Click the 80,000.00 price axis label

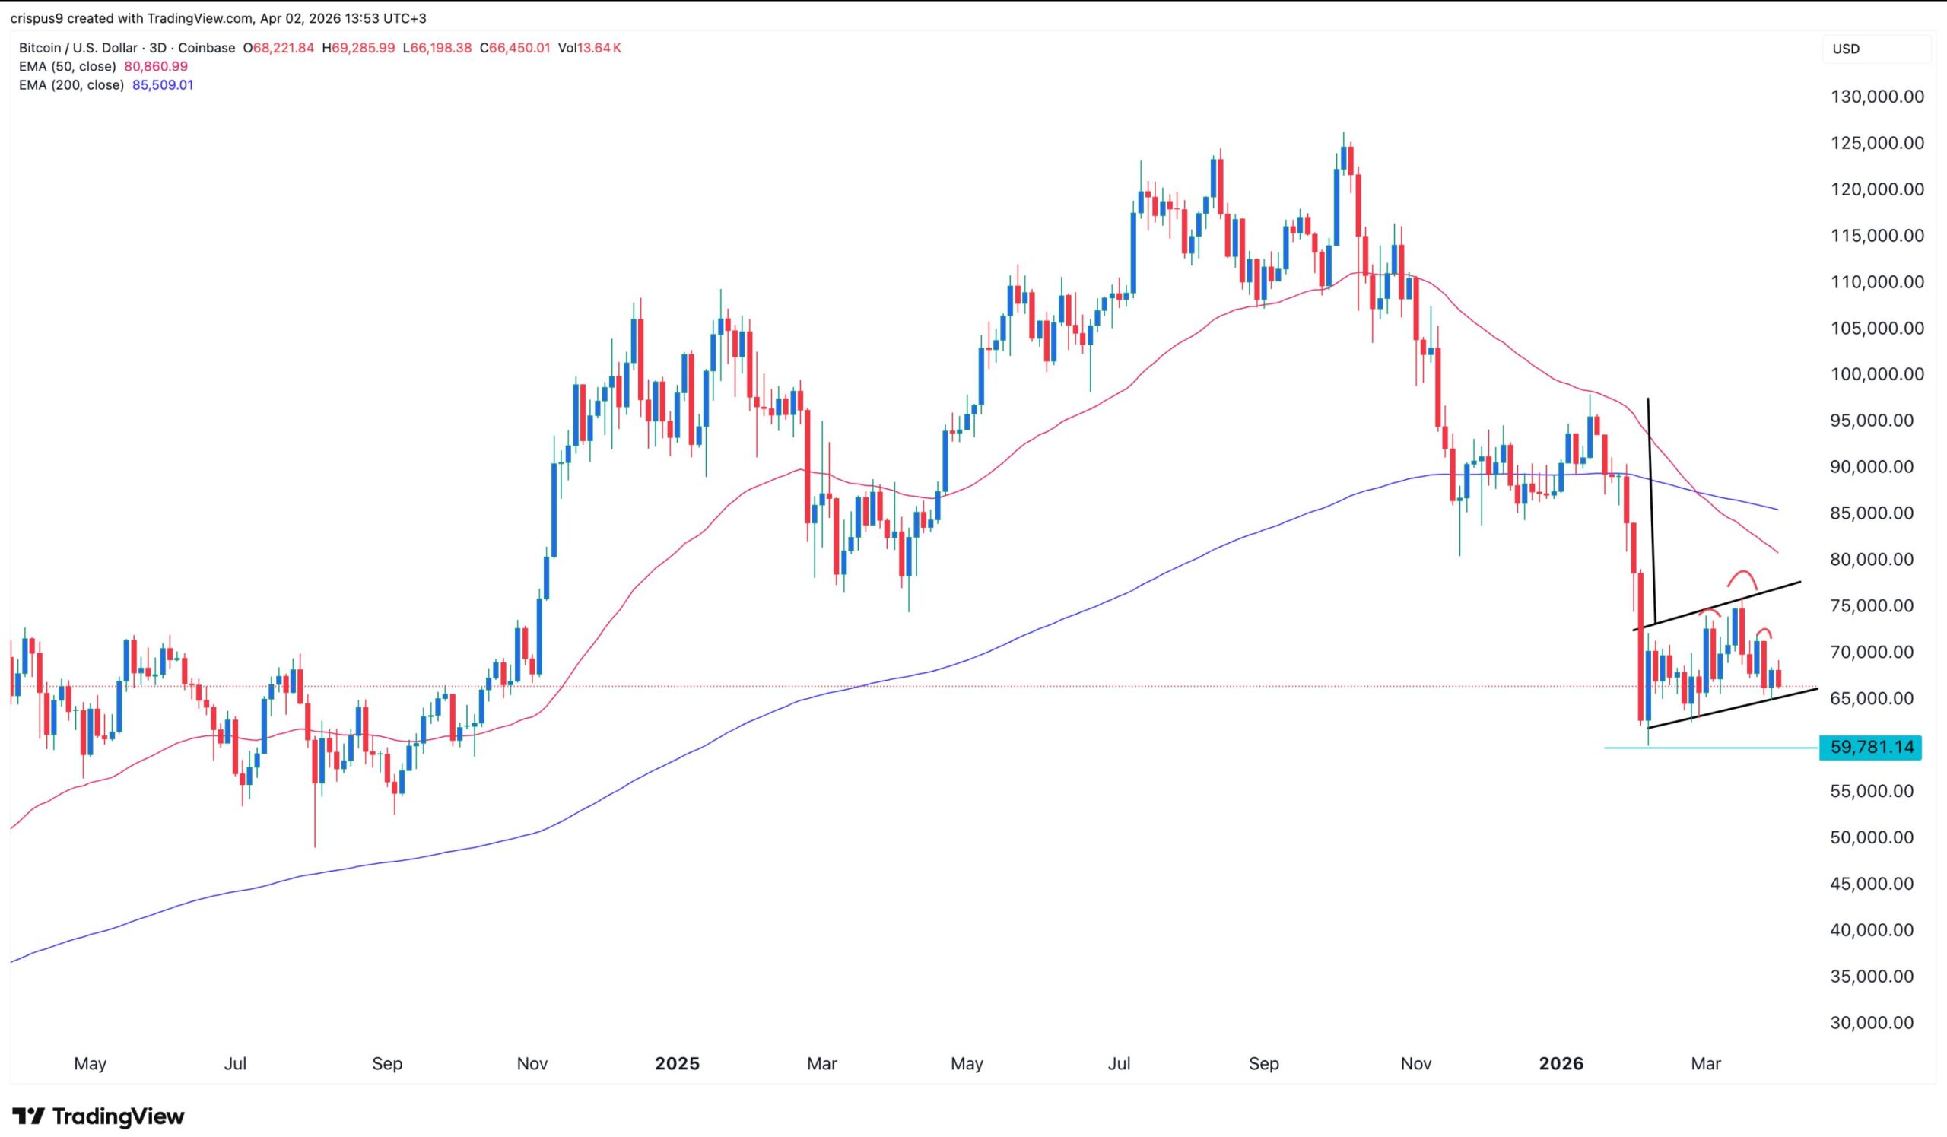click(x=1872, y=559)
